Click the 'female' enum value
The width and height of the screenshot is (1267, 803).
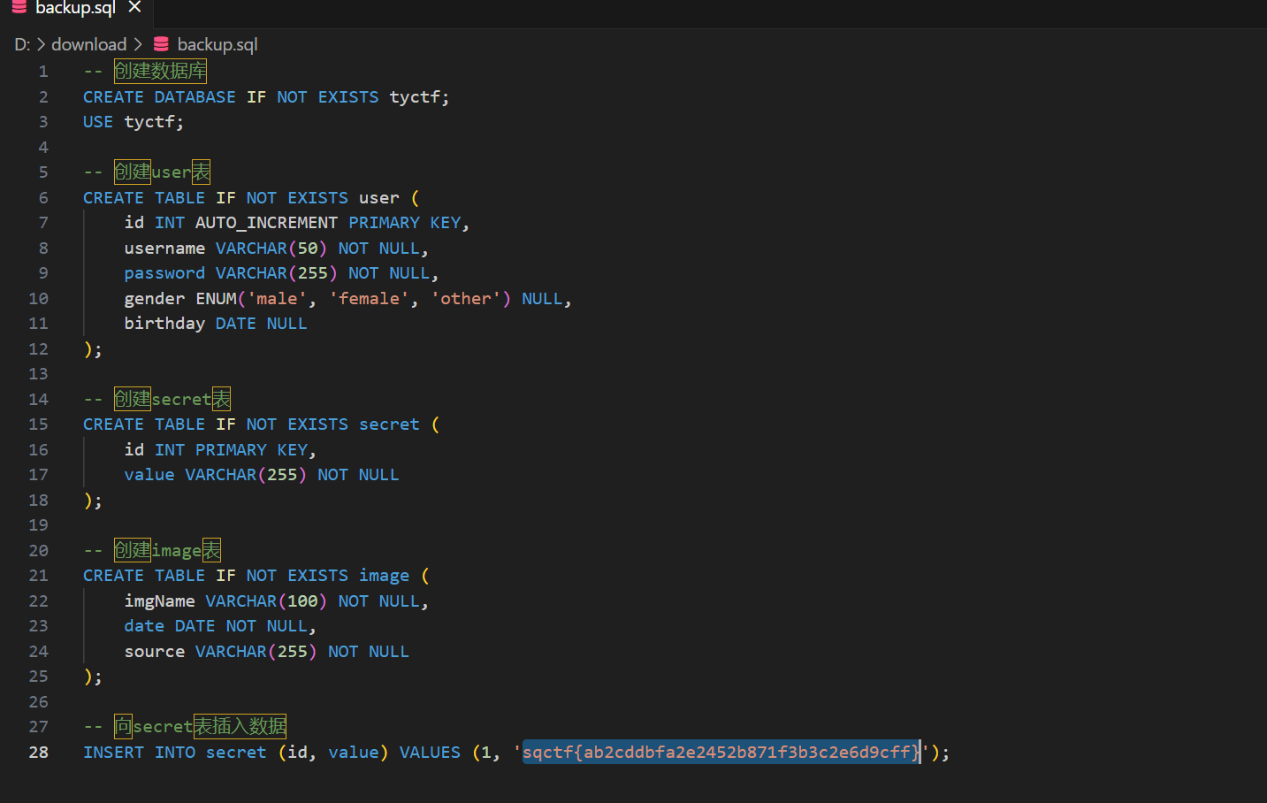point(369,299)
